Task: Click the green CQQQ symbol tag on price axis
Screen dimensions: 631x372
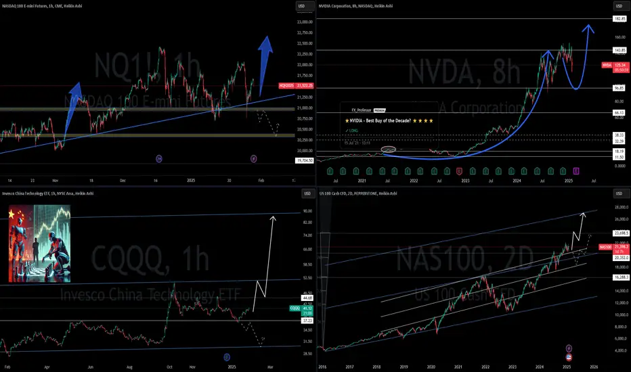Action: [x=295, y=308]
